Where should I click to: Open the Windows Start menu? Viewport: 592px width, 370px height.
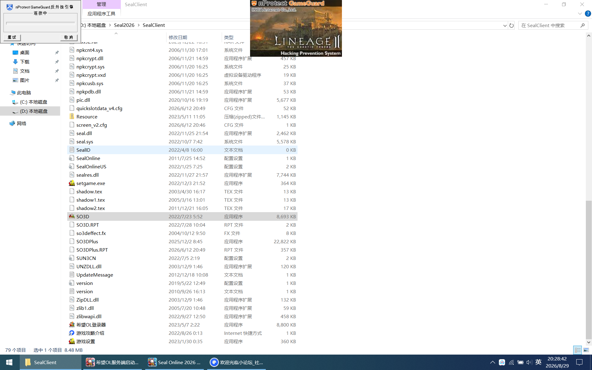point(9,362)
